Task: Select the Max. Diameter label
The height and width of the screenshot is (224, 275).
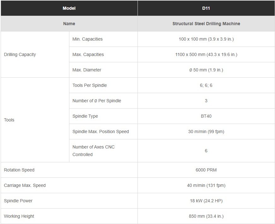Action: click(x=87, y=70)
